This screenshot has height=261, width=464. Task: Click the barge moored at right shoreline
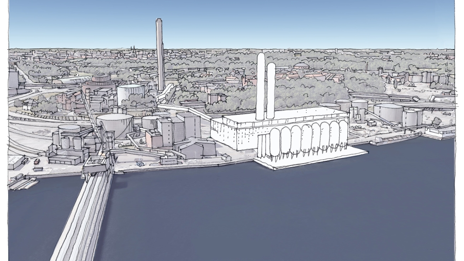(394, 139)
